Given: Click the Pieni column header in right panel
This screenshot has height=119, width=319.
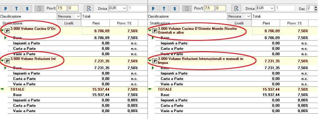Looking at the screenshot, I should (x=266, y=23).
